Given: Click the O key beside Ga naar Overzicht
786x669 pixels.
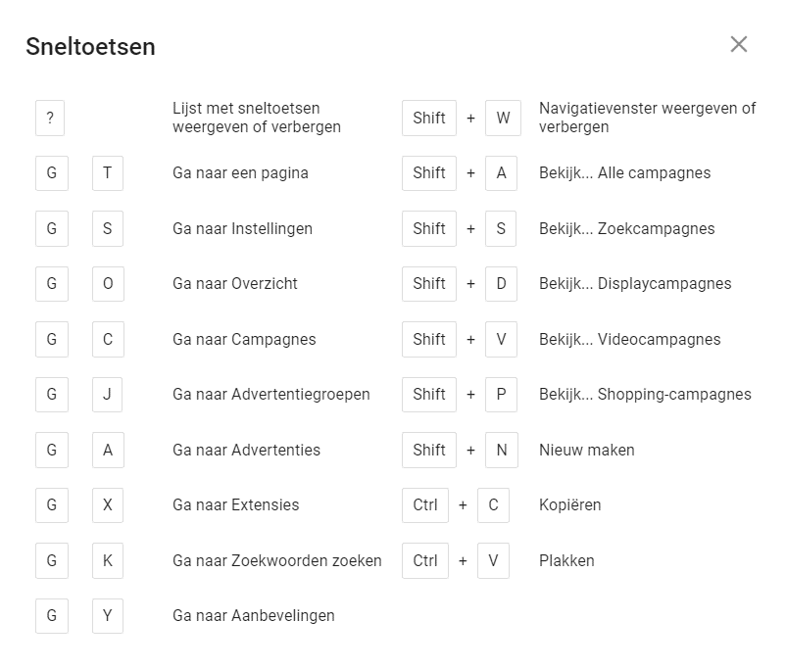Looking at the screenshot, I should (x=108, y=284).
